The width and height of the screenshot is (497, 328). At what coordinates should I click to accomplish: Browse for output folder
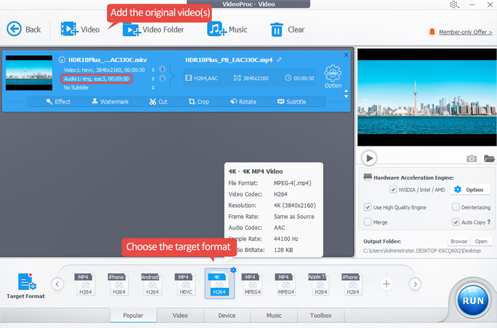click(x=459, y=241)
